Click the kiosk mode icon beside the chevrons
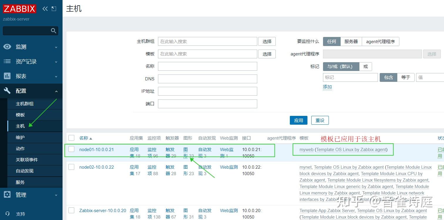444x220 pixels. 53,9
